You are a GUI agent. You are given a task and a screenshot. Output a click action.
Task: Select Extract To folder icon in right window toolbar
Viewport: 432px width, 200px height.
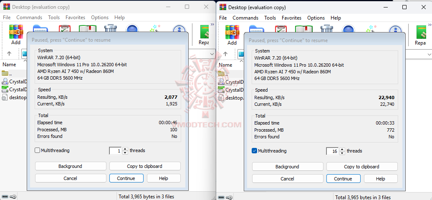point(257,29)
